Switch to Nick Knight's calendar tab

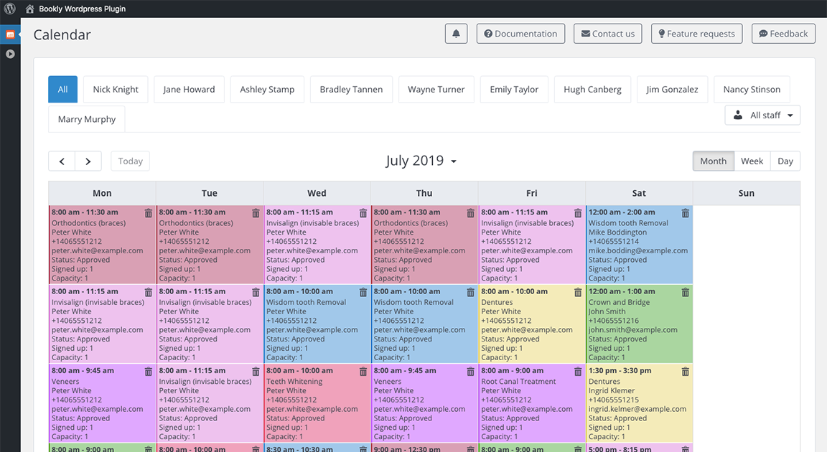pyautogui.click(x=116, y=89)
